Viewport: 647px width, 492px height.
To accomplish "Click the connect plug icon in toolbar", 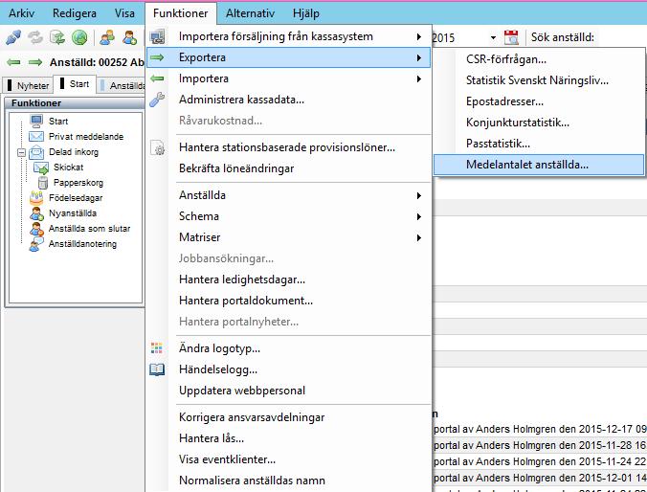I will (x=12, y=37).
